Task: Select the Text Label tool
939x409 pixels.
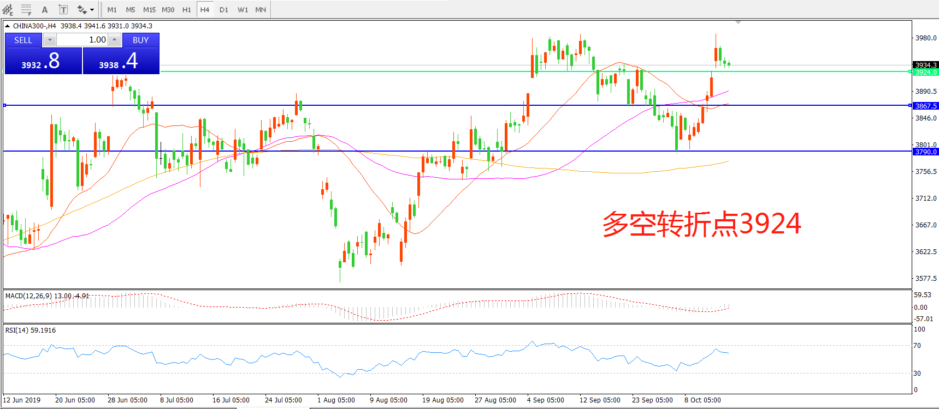Action: [63, 10]
